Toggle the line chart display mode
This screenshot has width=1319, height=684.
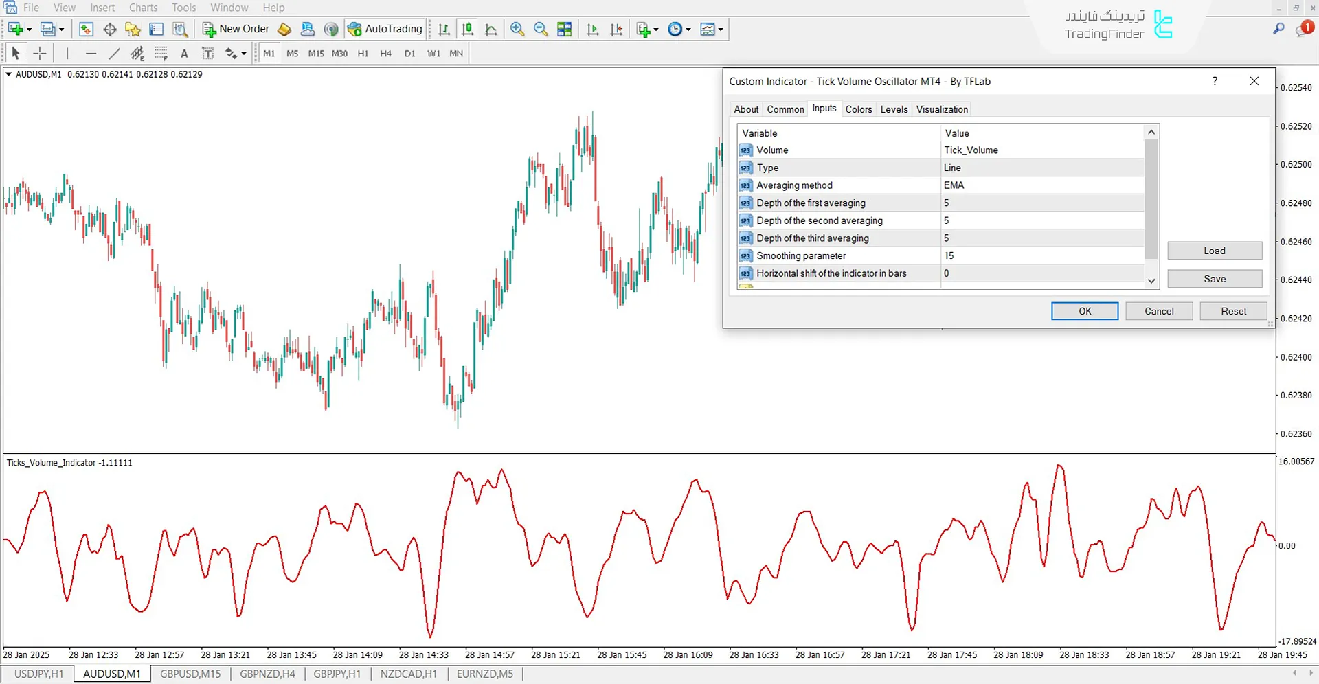point(491,29)
